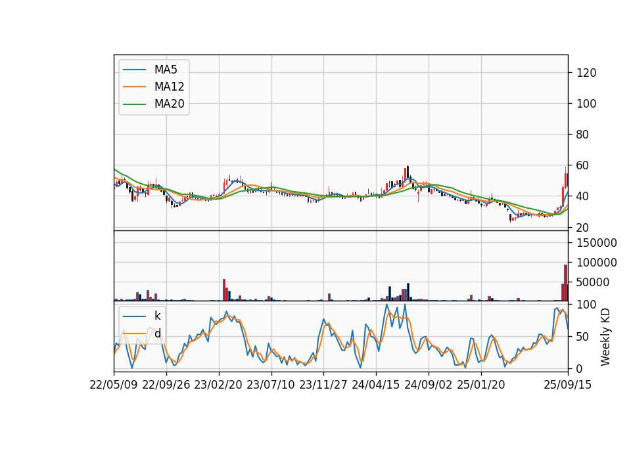Viewport: 631px width, 453px height.
Task: Click the tallest volume bar at 25/09
Action: 566,282
